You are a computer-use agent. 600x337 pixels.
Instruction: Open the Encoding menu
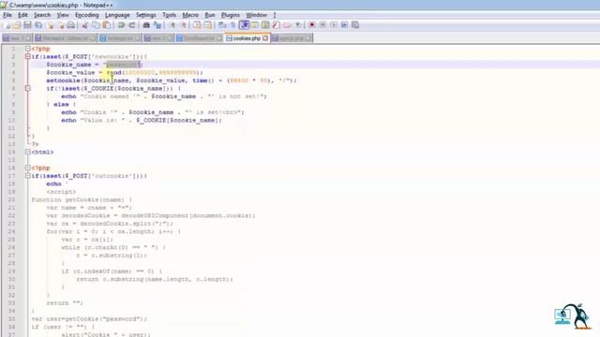coord(86,15)
